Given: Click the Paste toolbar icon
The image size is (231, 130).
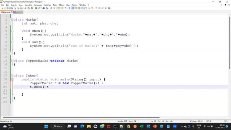Looking at the screenshot, I should coord(32,8).
